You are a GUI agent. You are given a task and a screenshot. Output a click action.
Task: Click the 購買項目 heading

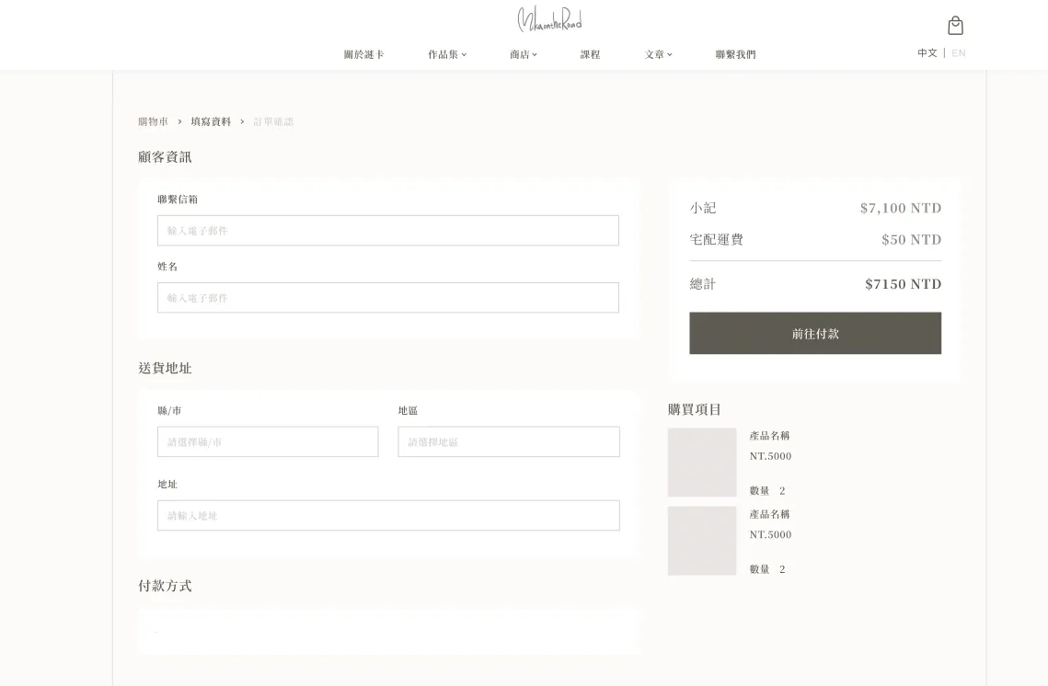tap(695, 409)
